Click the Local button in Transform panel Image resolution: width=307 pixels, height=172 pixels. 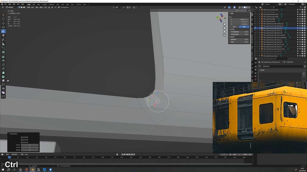pos(244,27)
